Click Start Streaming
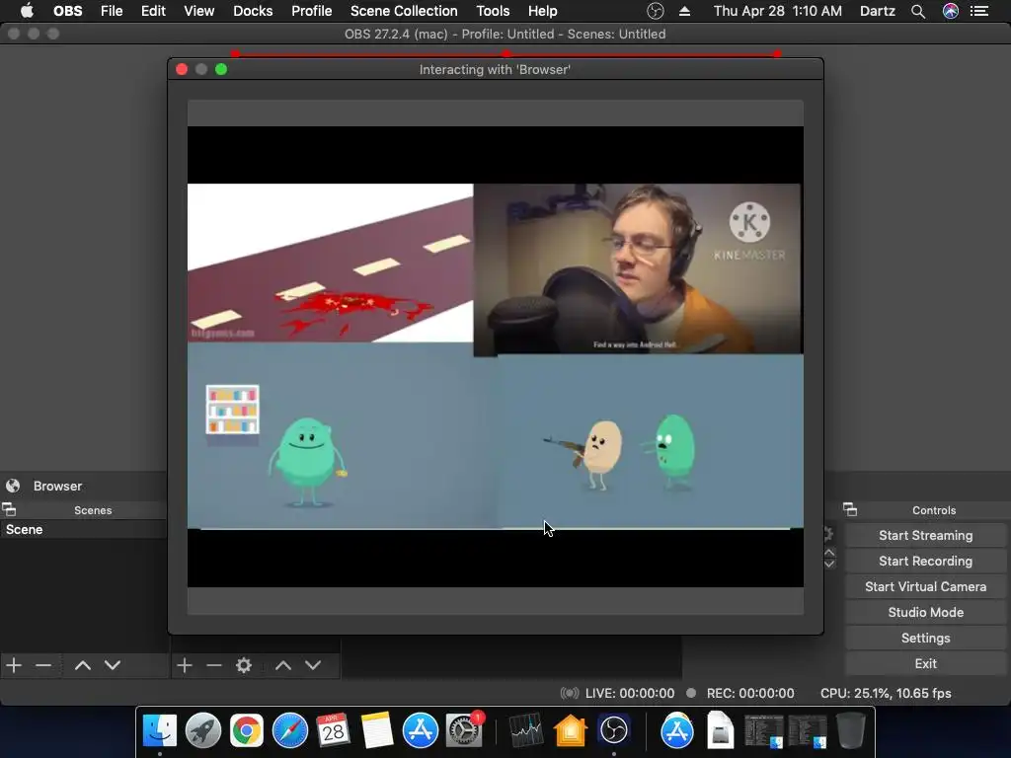The height and width of the screenshot is (758, 1011). click(925, 536)
